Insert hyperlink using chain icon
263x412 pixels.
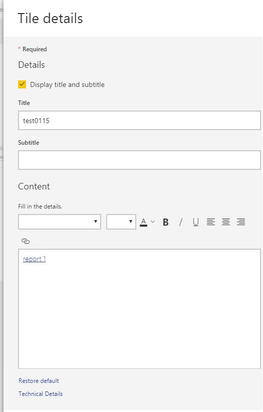pos(26,241)
